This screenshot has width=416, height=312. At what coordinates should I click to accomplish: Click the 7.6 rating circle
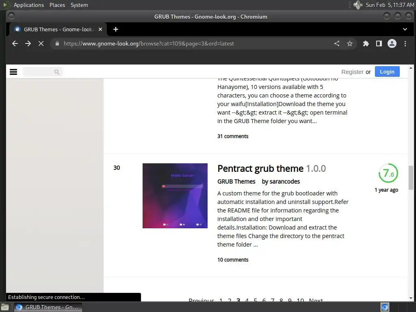(388, 173)
